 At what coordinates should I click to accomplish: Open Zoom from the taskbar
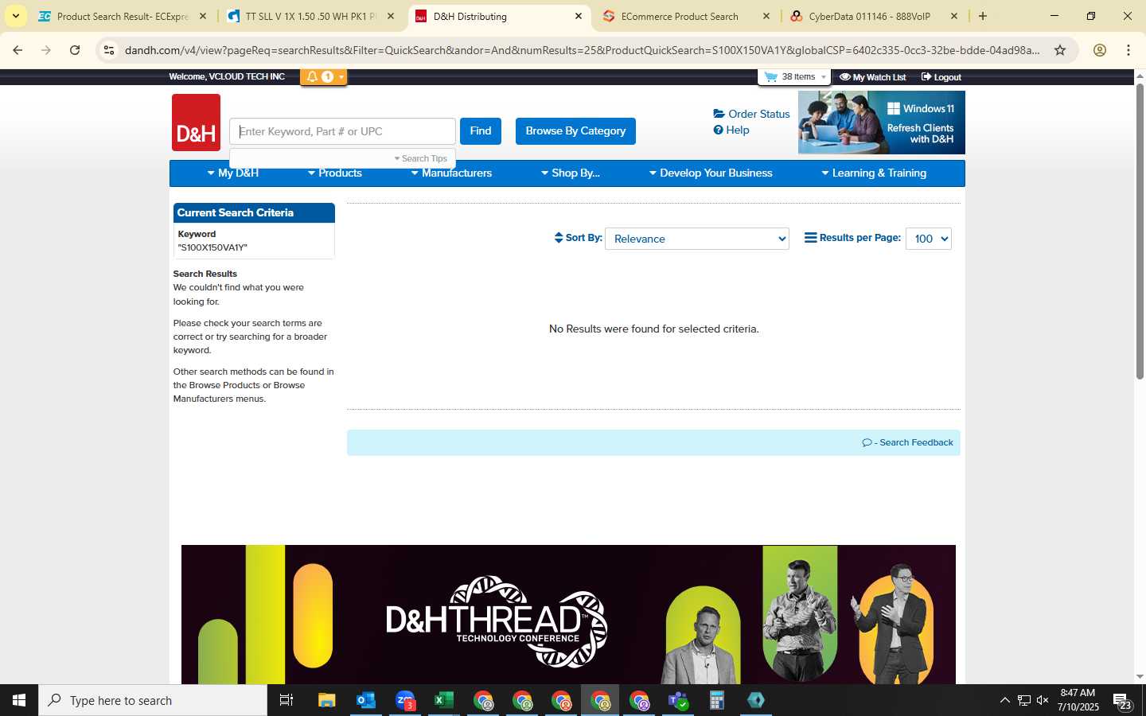(404, 700)
